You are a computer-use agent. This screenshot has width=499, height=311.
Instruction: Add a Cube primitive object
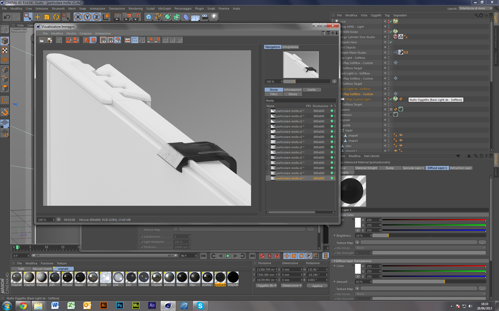point(149,17)
